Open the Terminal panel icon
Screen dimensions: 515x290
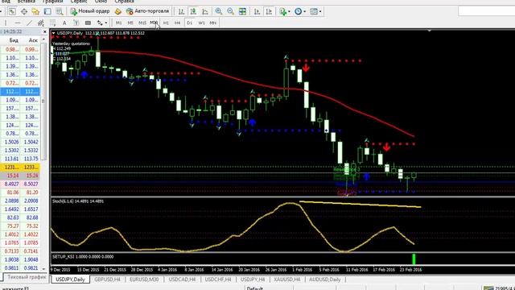pyautogui.click(x=47, y=11)
